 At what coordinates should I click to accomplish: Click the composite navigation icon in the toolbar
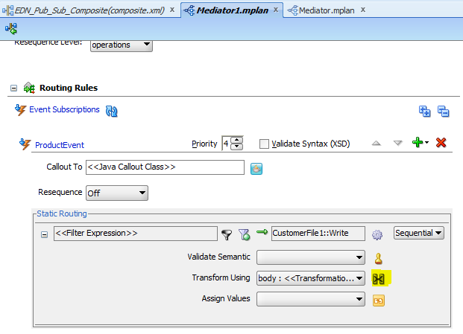click(11, 29)
